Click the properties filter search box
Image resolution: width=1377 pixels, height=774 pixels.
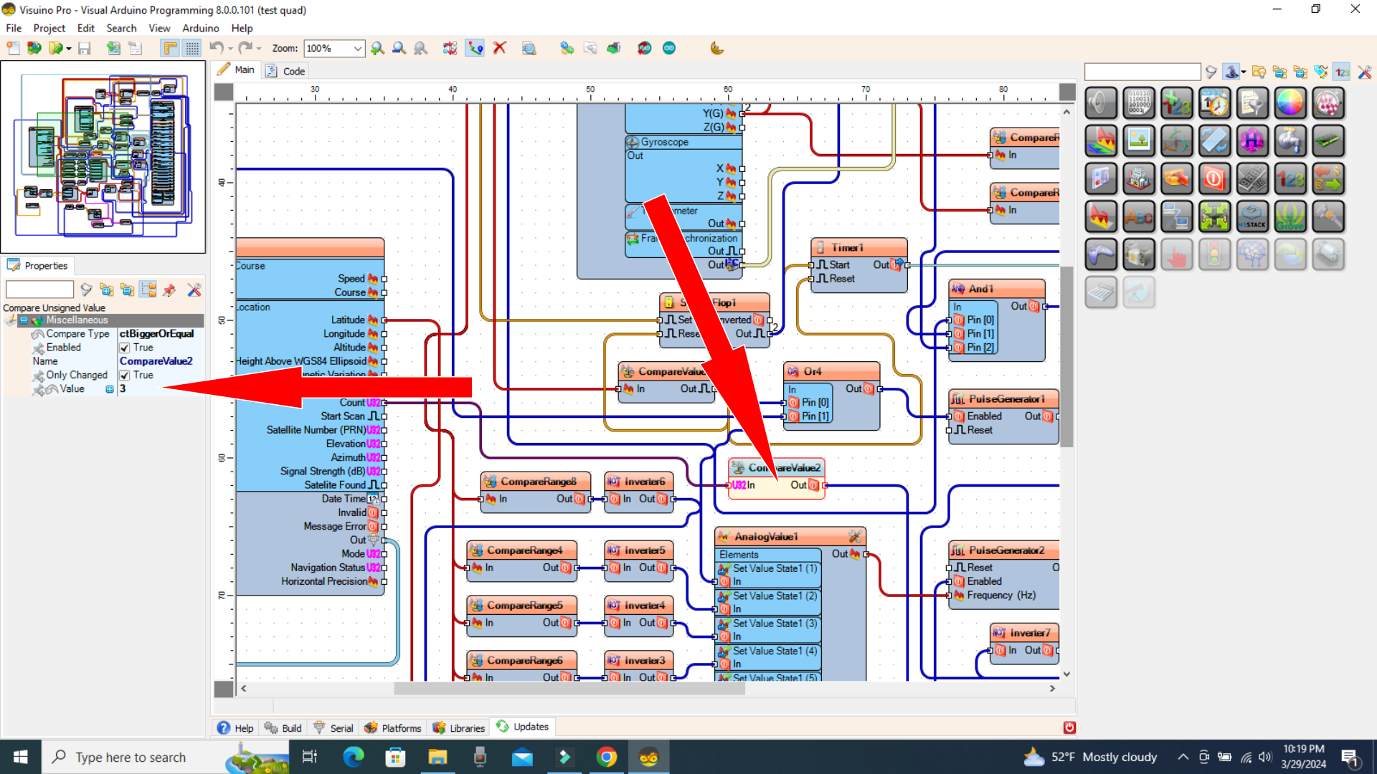coord(39,290)
